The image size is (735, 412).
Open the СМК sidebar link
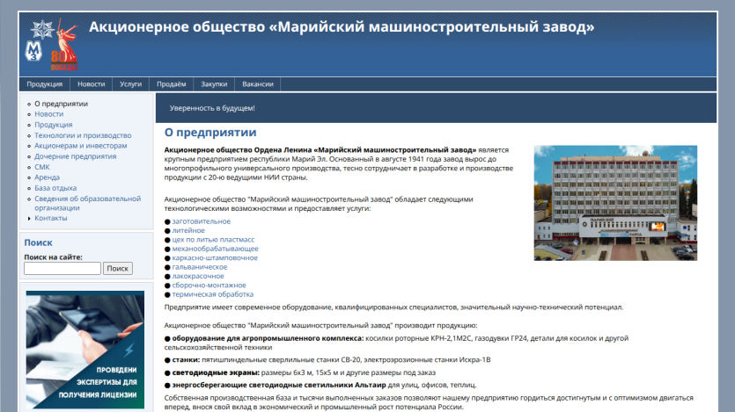tap(41, 167)
